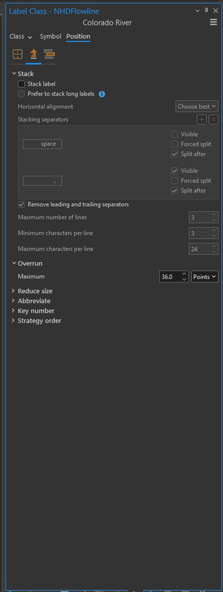Increase Maximum characters per line
Viewport: 223px width, 592px height.
(x=214, y=246)
